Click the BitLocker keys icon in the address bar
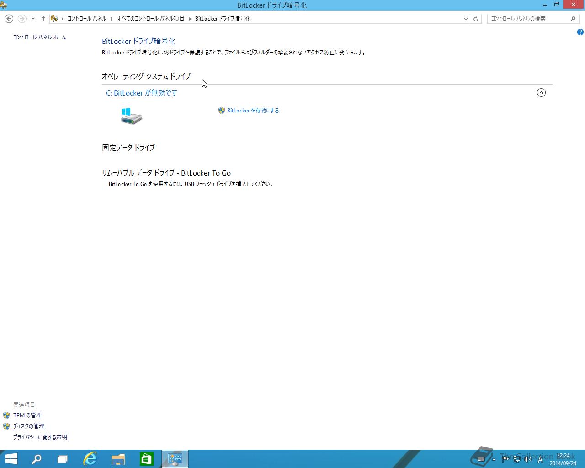 pos(54,19)
